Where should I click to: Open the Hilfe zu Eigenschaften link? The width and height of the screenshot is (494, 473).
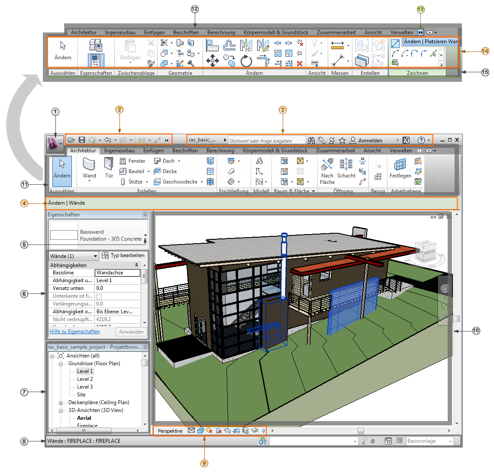click(x=74, y=331)
